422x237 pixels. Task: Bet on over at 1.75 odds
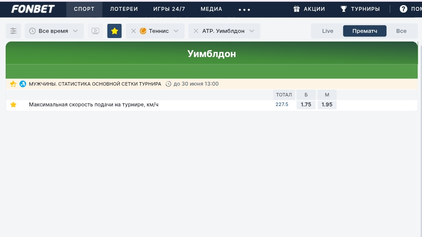click(306, 105)
